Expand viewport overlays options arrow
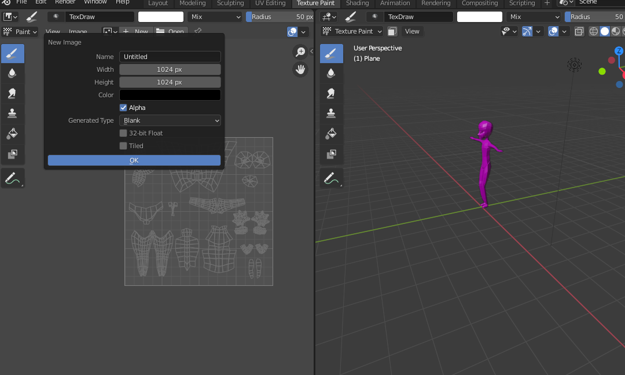 564,31
